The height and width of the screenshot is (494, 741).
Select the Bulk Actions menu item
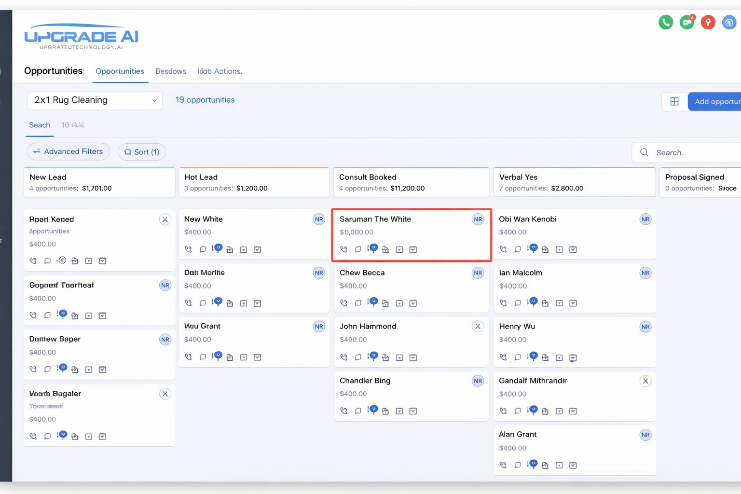(220, 71)
